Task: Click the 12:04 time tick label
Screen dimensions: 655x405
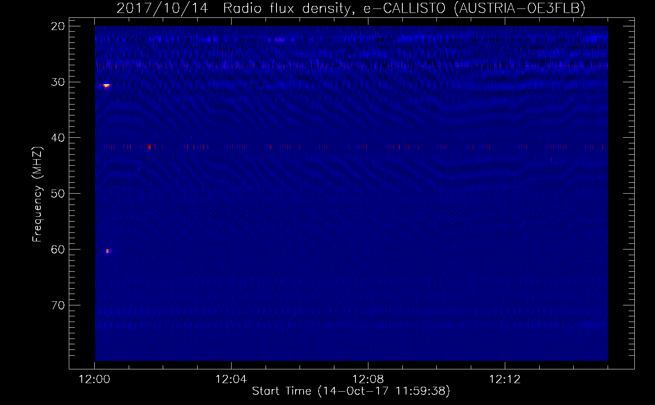Action: click(231, 379)
